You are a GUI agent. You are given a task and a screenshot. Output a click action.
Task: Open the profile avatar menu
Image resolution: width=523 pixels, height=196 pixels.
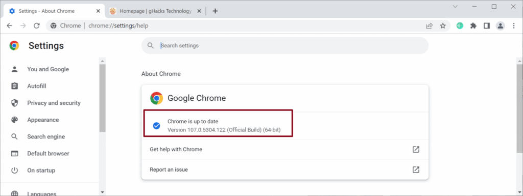coord(501,26)
